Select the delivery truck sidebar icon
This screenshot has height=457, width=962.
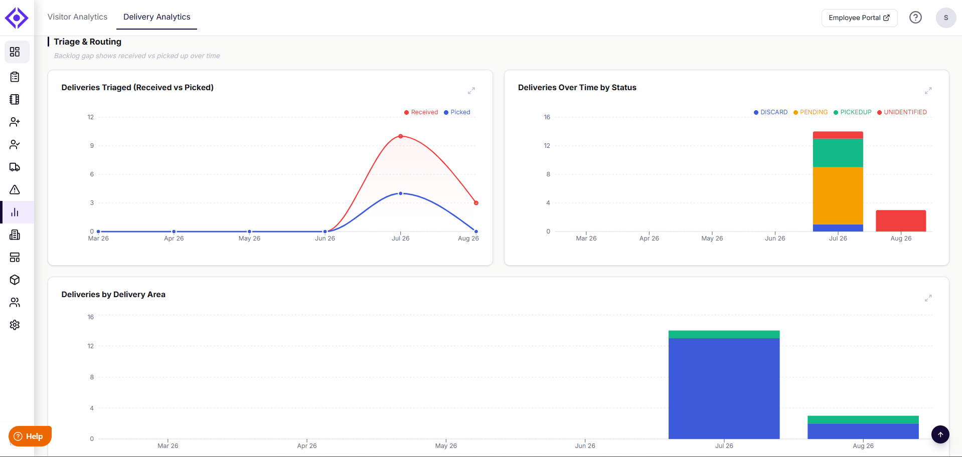tap(15, 167)
